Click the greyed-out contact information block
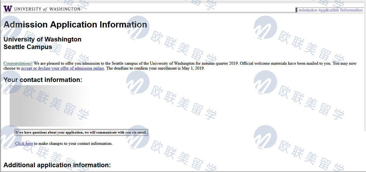This screenshot has height=172, width=366. (x=49, y=106)
